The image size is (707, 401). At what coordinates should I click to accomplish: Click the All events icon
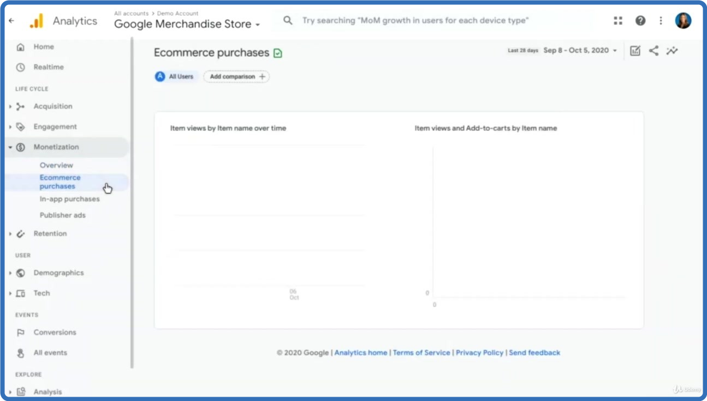[21, 353]
